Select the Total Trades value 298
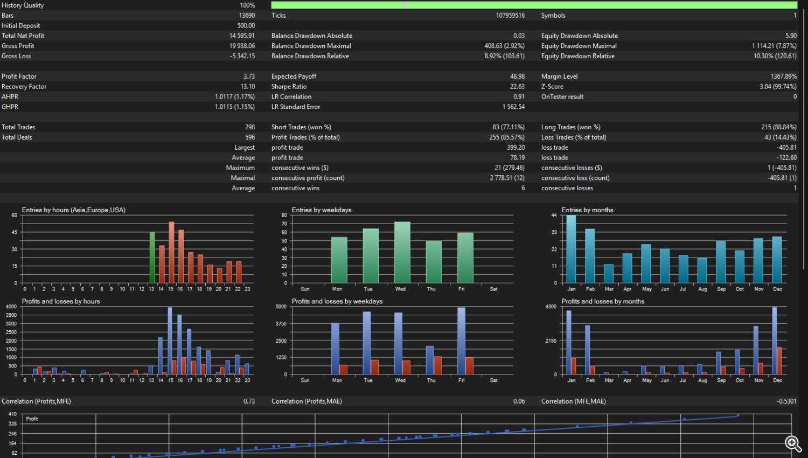The image size is (808, 458). (x=250, y=127)
